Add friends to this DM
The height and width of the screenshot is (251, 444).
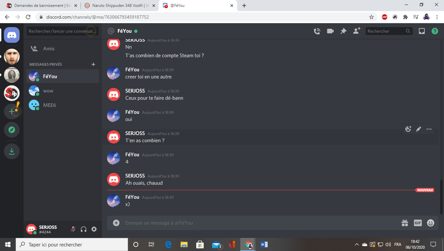pos(357,31)
